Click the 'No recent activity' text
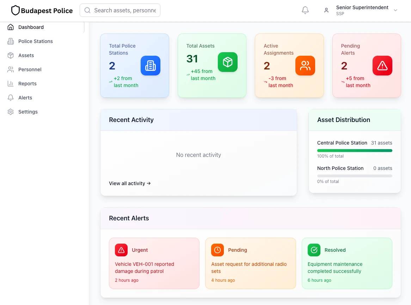Viewport: 411px width, 305px height. 198,155
